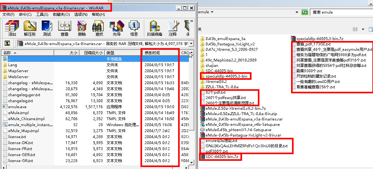The width and height of the screenshot is (373, 169).
Task: Select license-GR.txt in the archive list
Action: 21,161
